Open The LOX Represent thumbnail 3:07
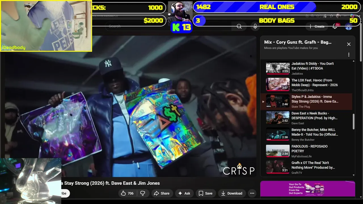 tap(278, 84)
